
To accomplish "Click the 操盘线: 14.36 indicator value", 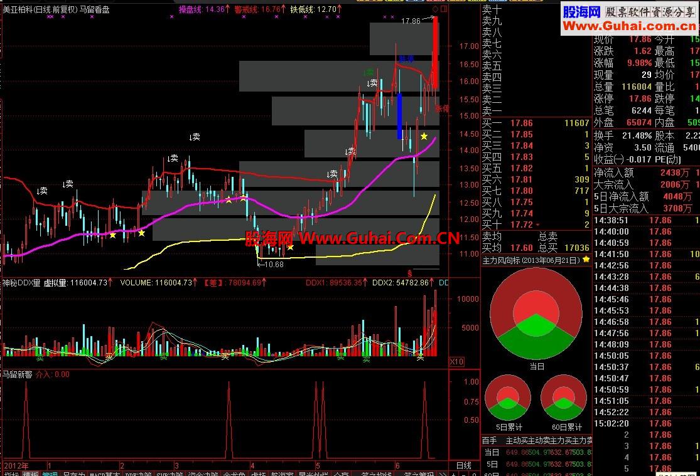I will coord(205,9).
